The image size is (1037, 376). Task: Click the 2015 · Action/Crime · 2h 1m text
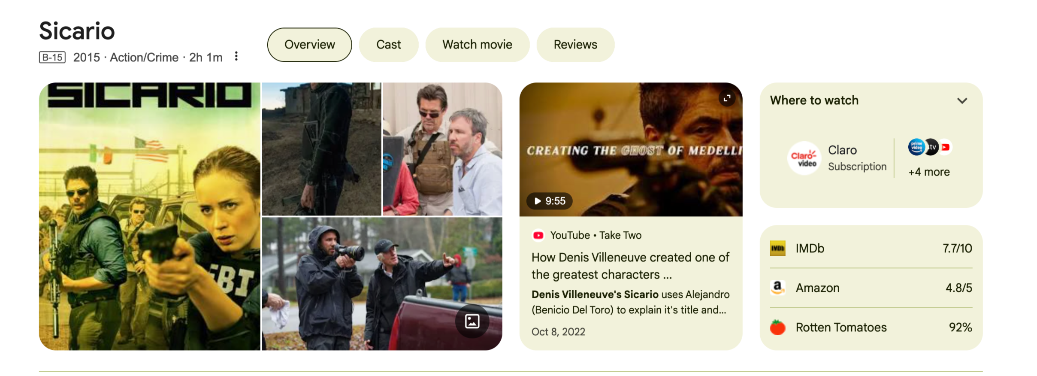[x=148, y=57]
